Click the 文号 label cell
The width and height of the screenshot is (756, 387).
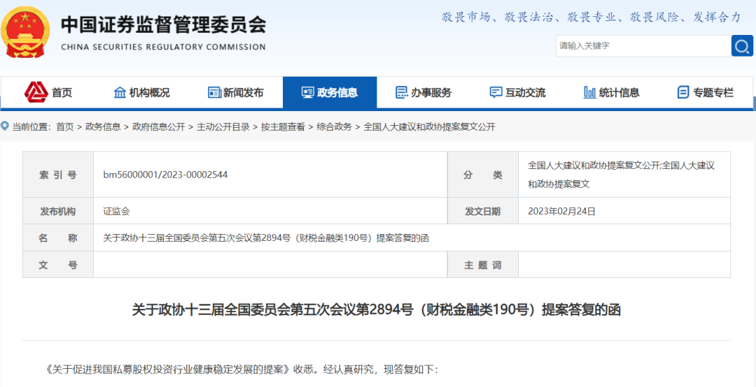point(58,264)
